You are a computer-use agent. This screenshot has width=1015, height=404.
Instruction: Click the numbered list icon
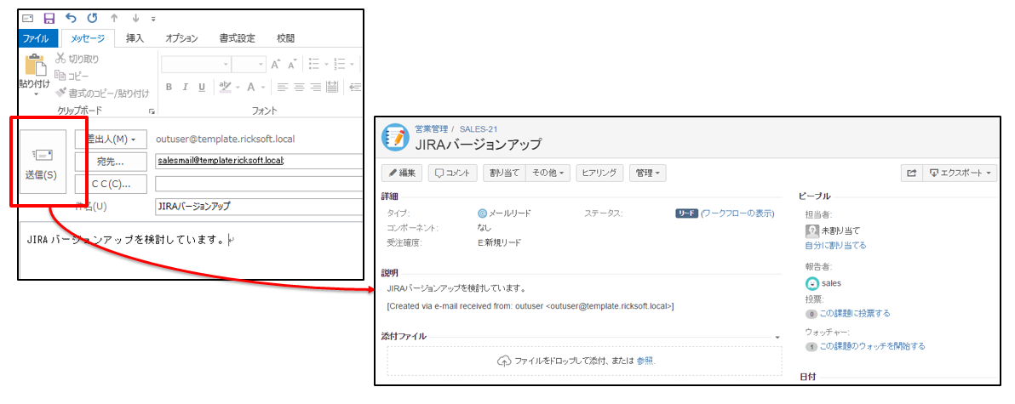click(x=339, y=65)
